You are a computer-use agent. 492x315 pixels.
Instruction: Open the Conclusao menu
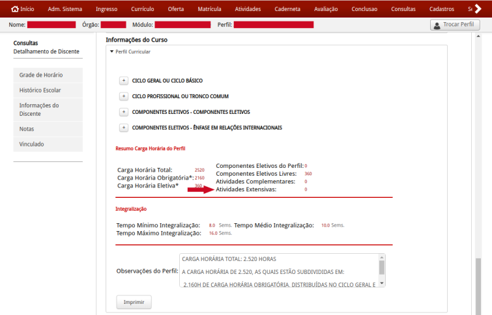click(365, 9)
